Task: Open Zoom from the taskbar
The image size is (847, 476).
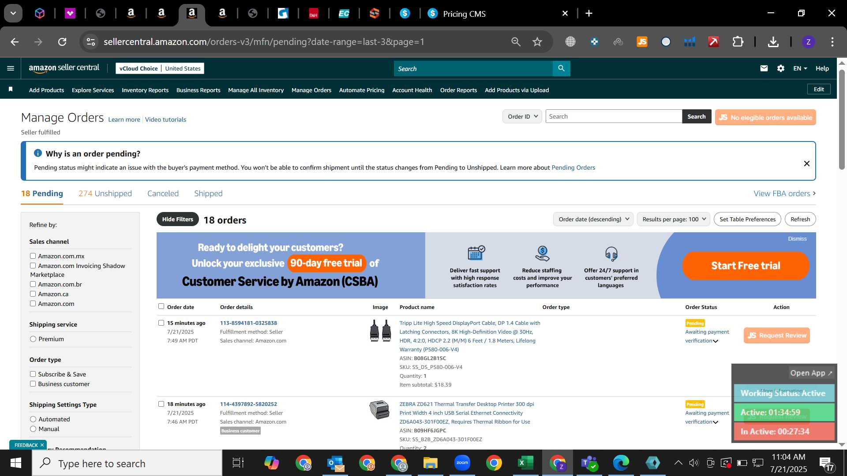Action: click(x=462, y=463)
